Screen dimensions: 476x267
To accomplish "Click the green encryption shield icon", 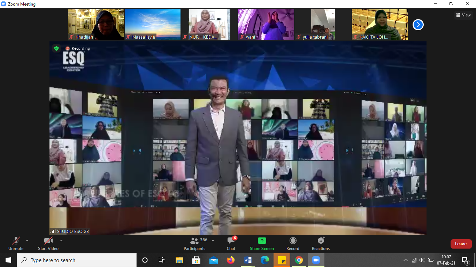I will [56, 48].
